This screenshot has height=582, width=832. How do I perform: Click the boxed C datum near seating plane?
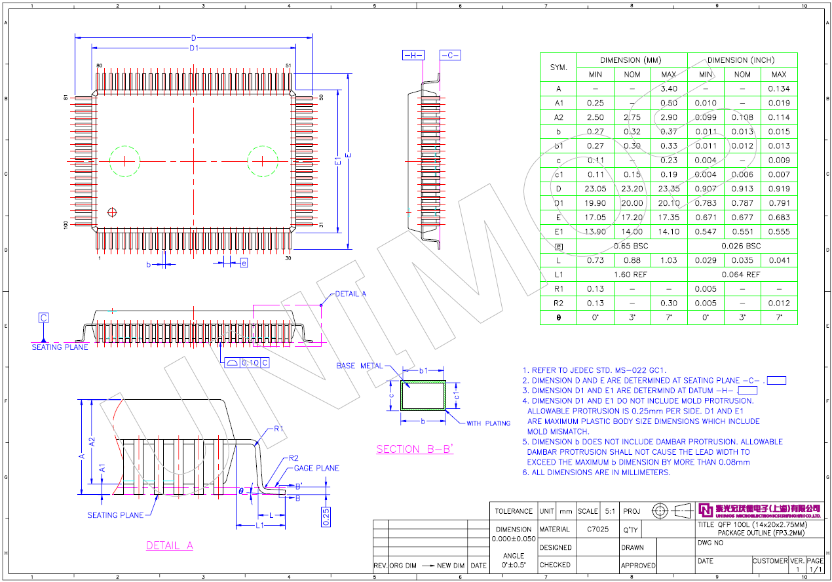(44, 319)
